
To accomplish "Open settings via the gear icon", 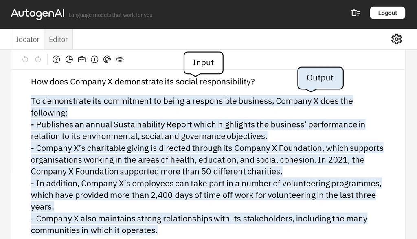I will 396,39.
